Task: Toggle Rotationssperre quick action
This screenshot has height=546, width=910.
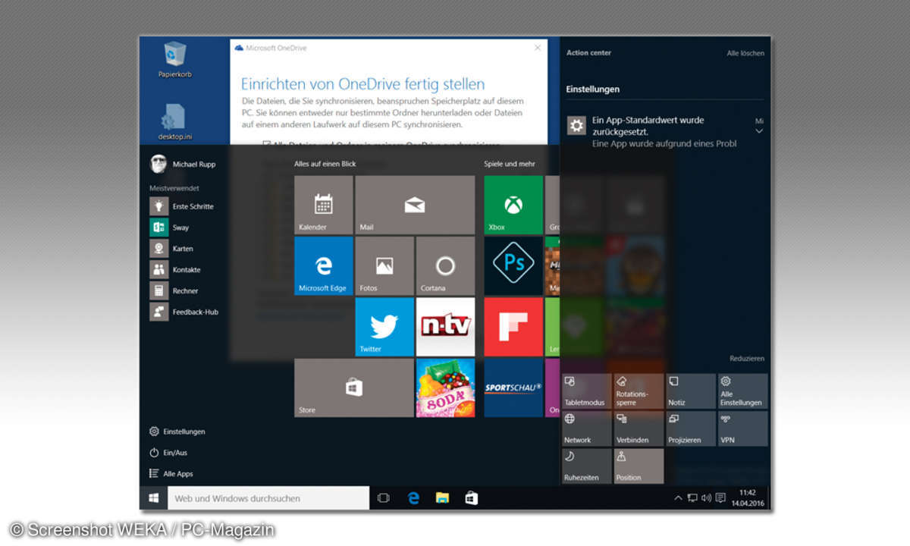Action: tap(639, 391)
